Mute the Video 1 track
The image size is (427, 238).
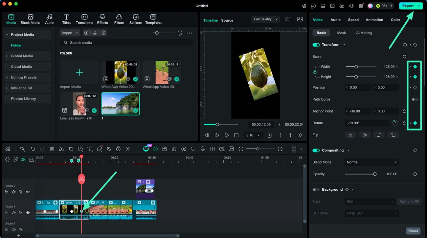tap(13, 213)
